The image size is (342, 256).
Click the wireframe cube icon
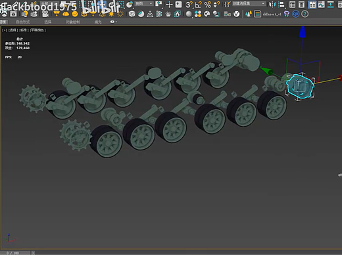[132, 14]
